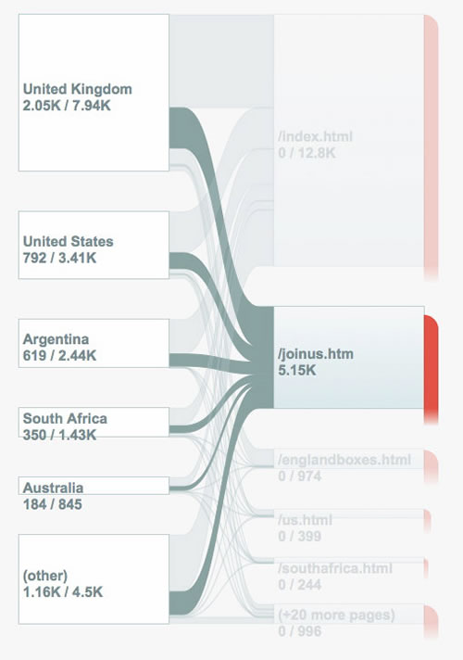Select the highlighted /joinus.htm page node

(x=348, y=358)
